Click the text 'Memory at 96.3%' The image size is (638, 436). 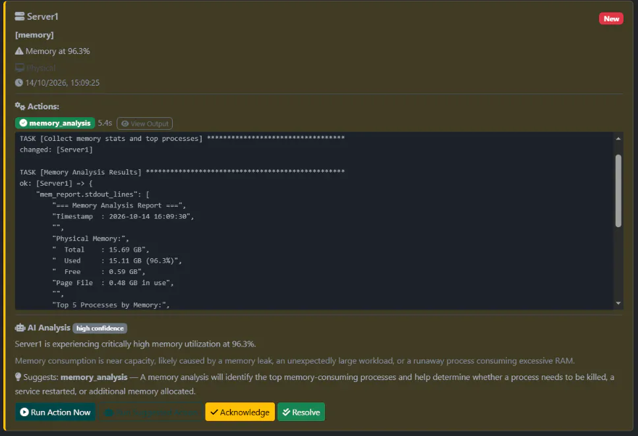click(x=58, y=51)
